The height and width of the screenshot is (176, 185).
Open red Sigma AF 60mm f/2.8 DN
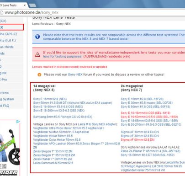[x=137, y=140]
